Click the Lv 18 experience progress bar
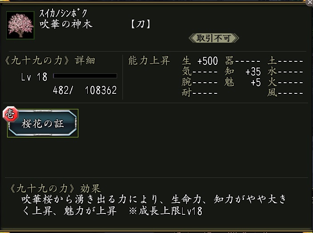313x233 pixels. pyautogui.click(x=85, y=76)
